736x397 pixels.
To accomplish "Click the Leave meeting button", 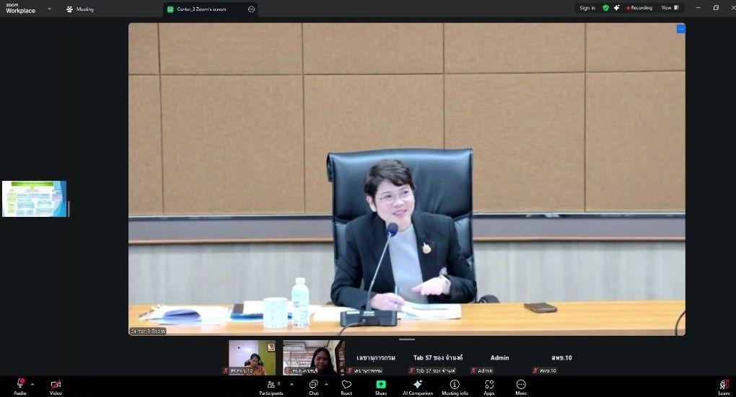I will [x=724, y=385].
